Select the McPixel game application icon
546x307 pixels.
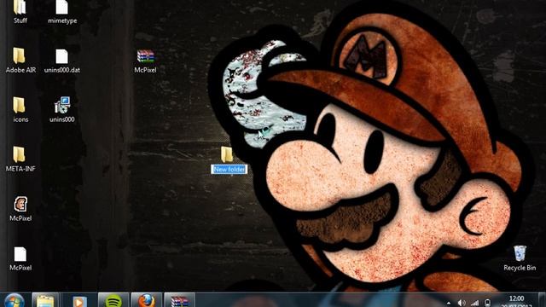point(20,209)
